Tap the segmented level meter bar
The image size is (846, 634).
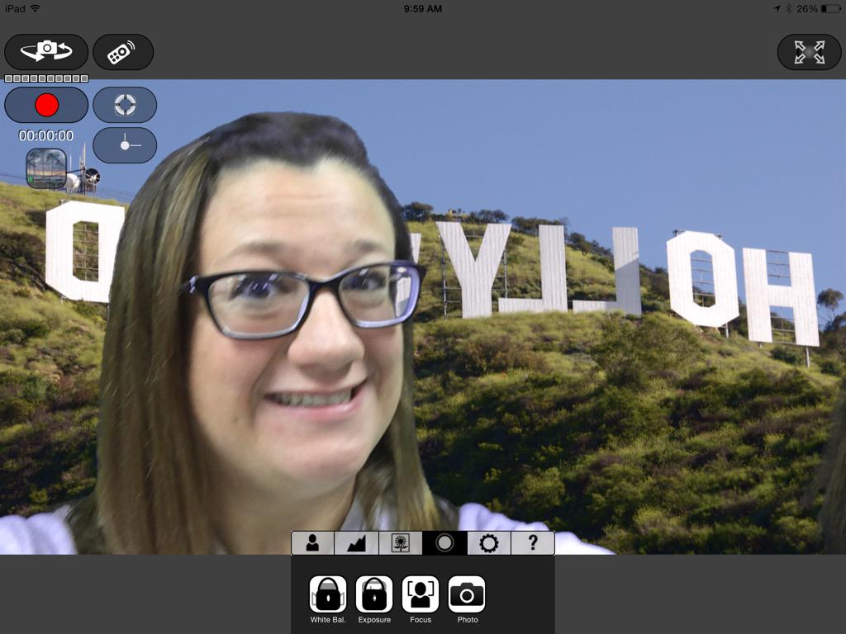(x=46, y=78)
